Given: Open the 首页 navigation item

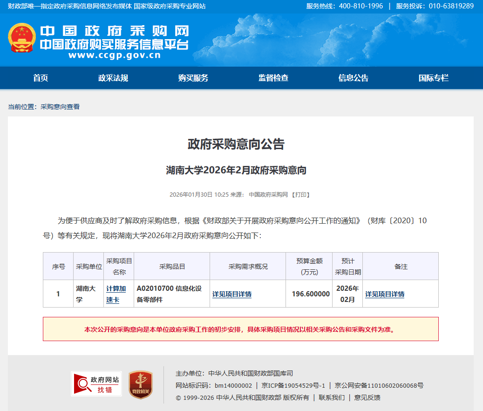Looking at the screenshot, I should 41,78.
